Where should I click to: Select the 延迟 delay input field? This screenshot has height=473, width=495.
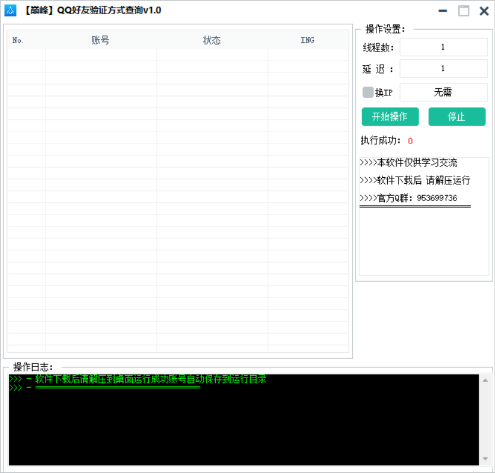(443, 69)
